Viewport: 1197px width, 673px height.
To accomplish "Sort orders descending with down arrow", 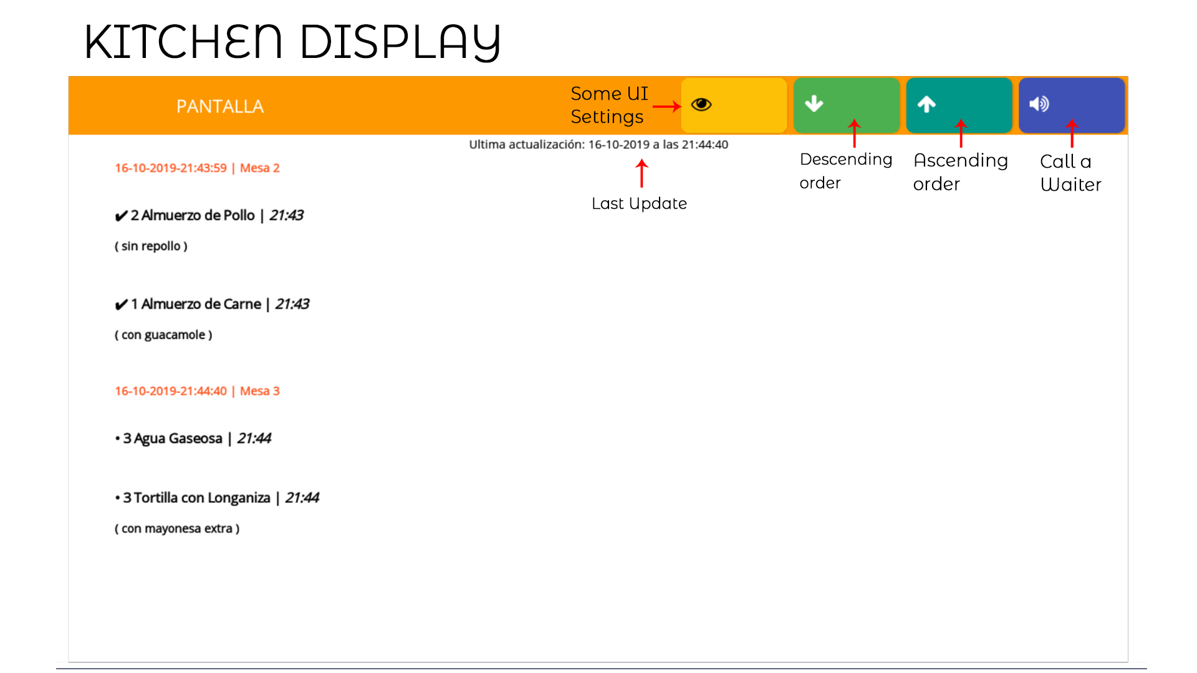I will [814, 104].
